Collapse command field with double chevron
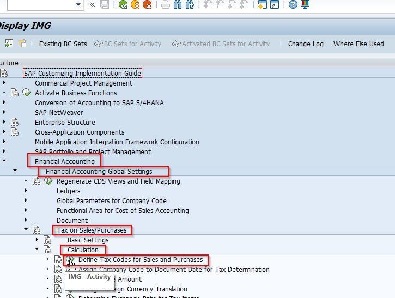This screenshot has width=395, height=298. [93, 4]
